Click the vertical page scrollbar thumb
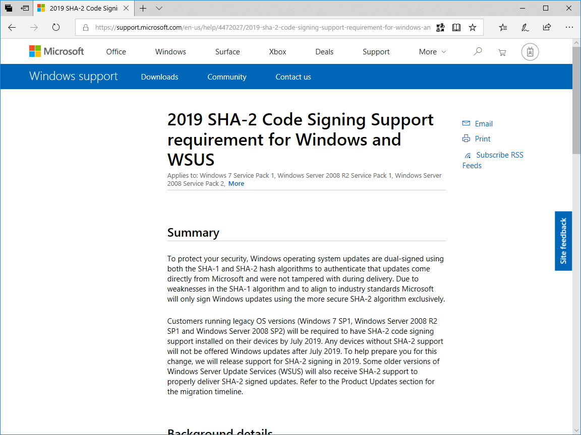 point(576,101)
